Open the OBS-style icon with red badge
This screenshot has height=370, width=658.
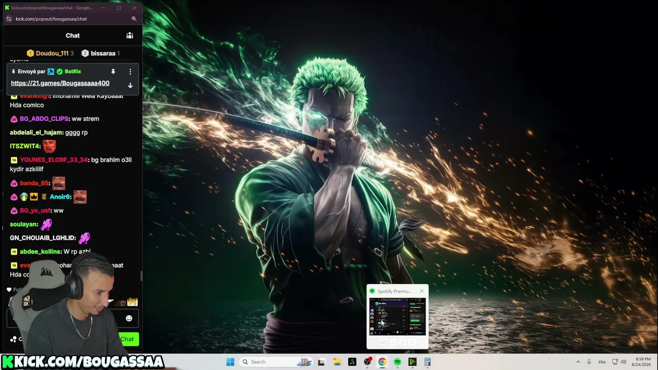pyautogui.click(x=367, y=362)
